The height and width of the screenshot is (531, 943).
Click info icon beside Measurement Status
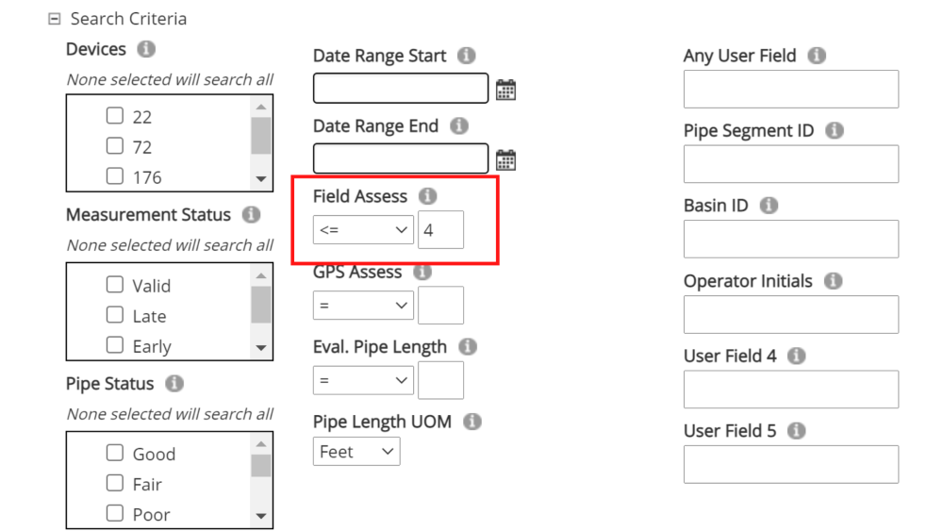(251, 215)
